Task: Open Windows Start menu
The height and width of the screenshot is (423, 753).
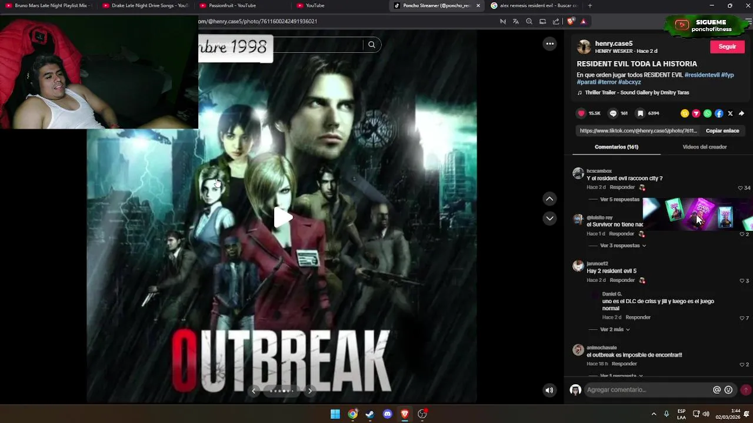Action: tap(335, 414)
